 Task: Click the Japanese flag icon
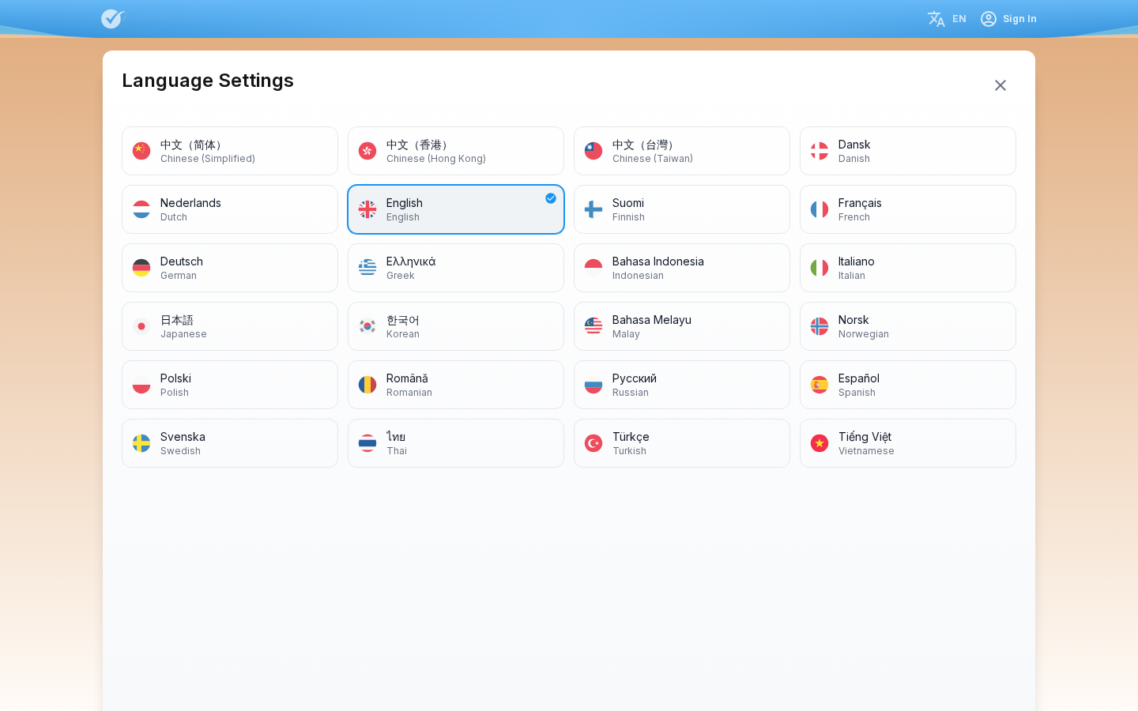(x=141, y=326)
